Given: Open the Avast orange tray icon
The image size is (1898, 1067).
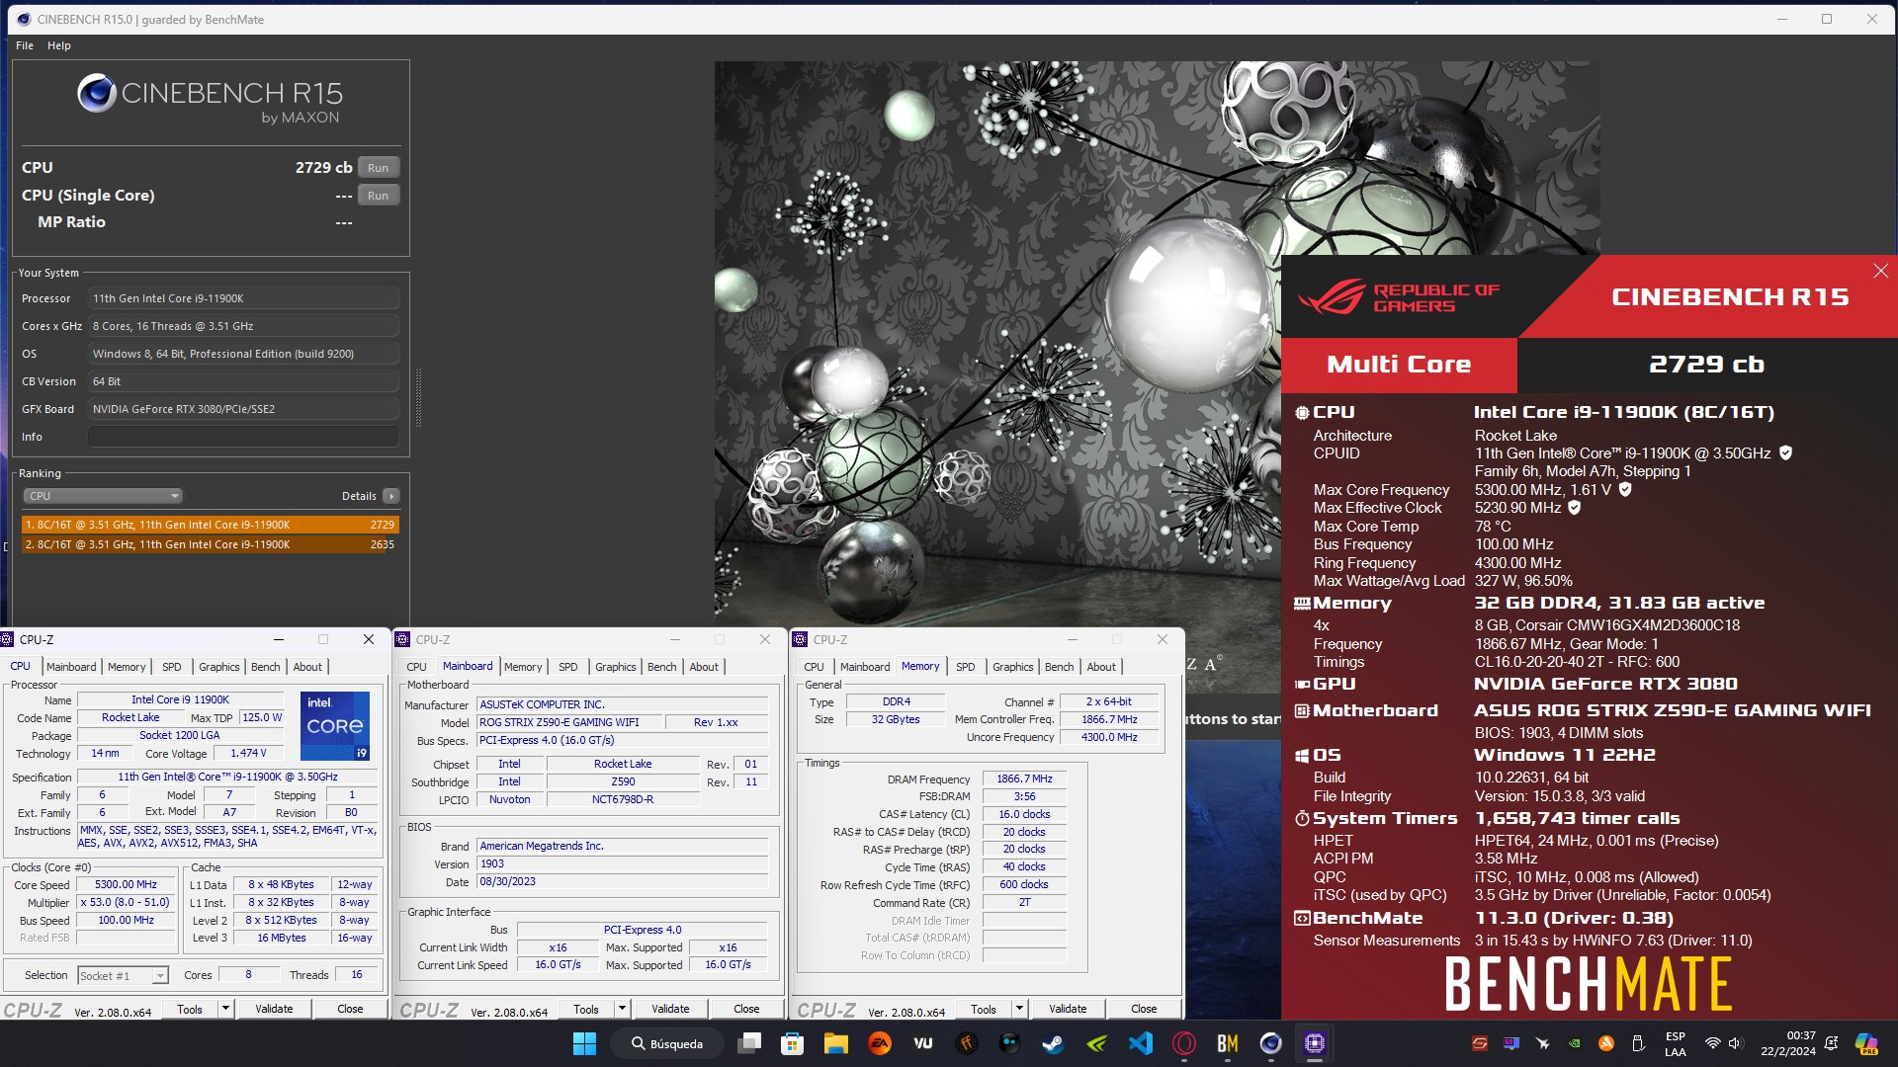Looking at the screenshot, I should pos(1606,1043).
